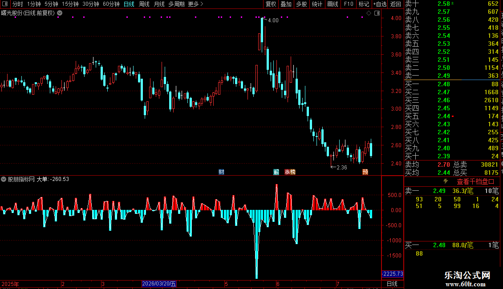This screenshot has height=289, width=503.
Task: Click the 买三 price 2.46 row
Action: (x=452, y=100)
